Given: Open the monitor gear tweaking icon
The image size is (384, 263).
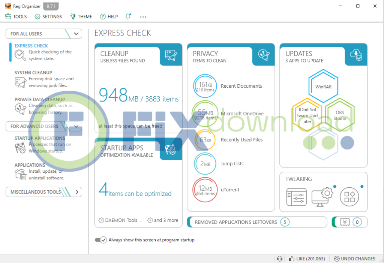Looking at the screenshot, I should click(322, 197).
